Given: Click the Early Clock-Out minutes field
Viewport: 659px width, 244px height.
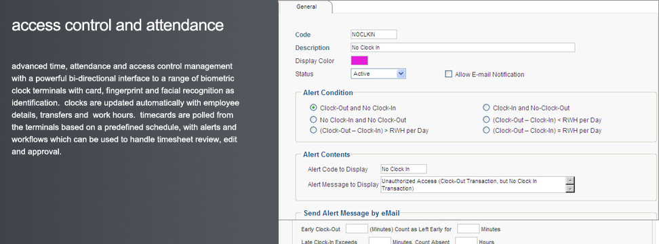Looking at the screenshot, I should pos(357,229).
